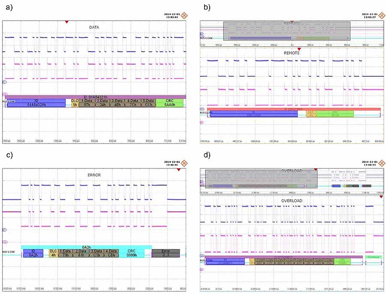Click the R&S logo icon above REMOTE panel

(381, 16)
